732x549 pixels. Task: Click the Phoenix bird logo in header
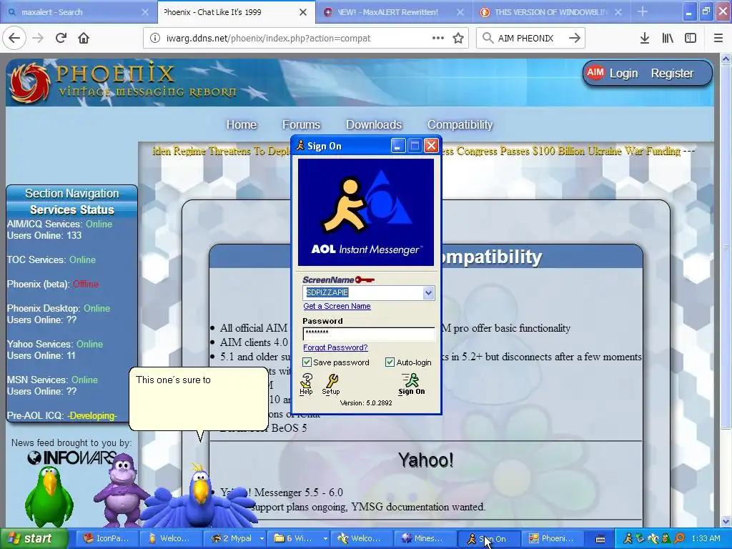[x=31, y=83]
